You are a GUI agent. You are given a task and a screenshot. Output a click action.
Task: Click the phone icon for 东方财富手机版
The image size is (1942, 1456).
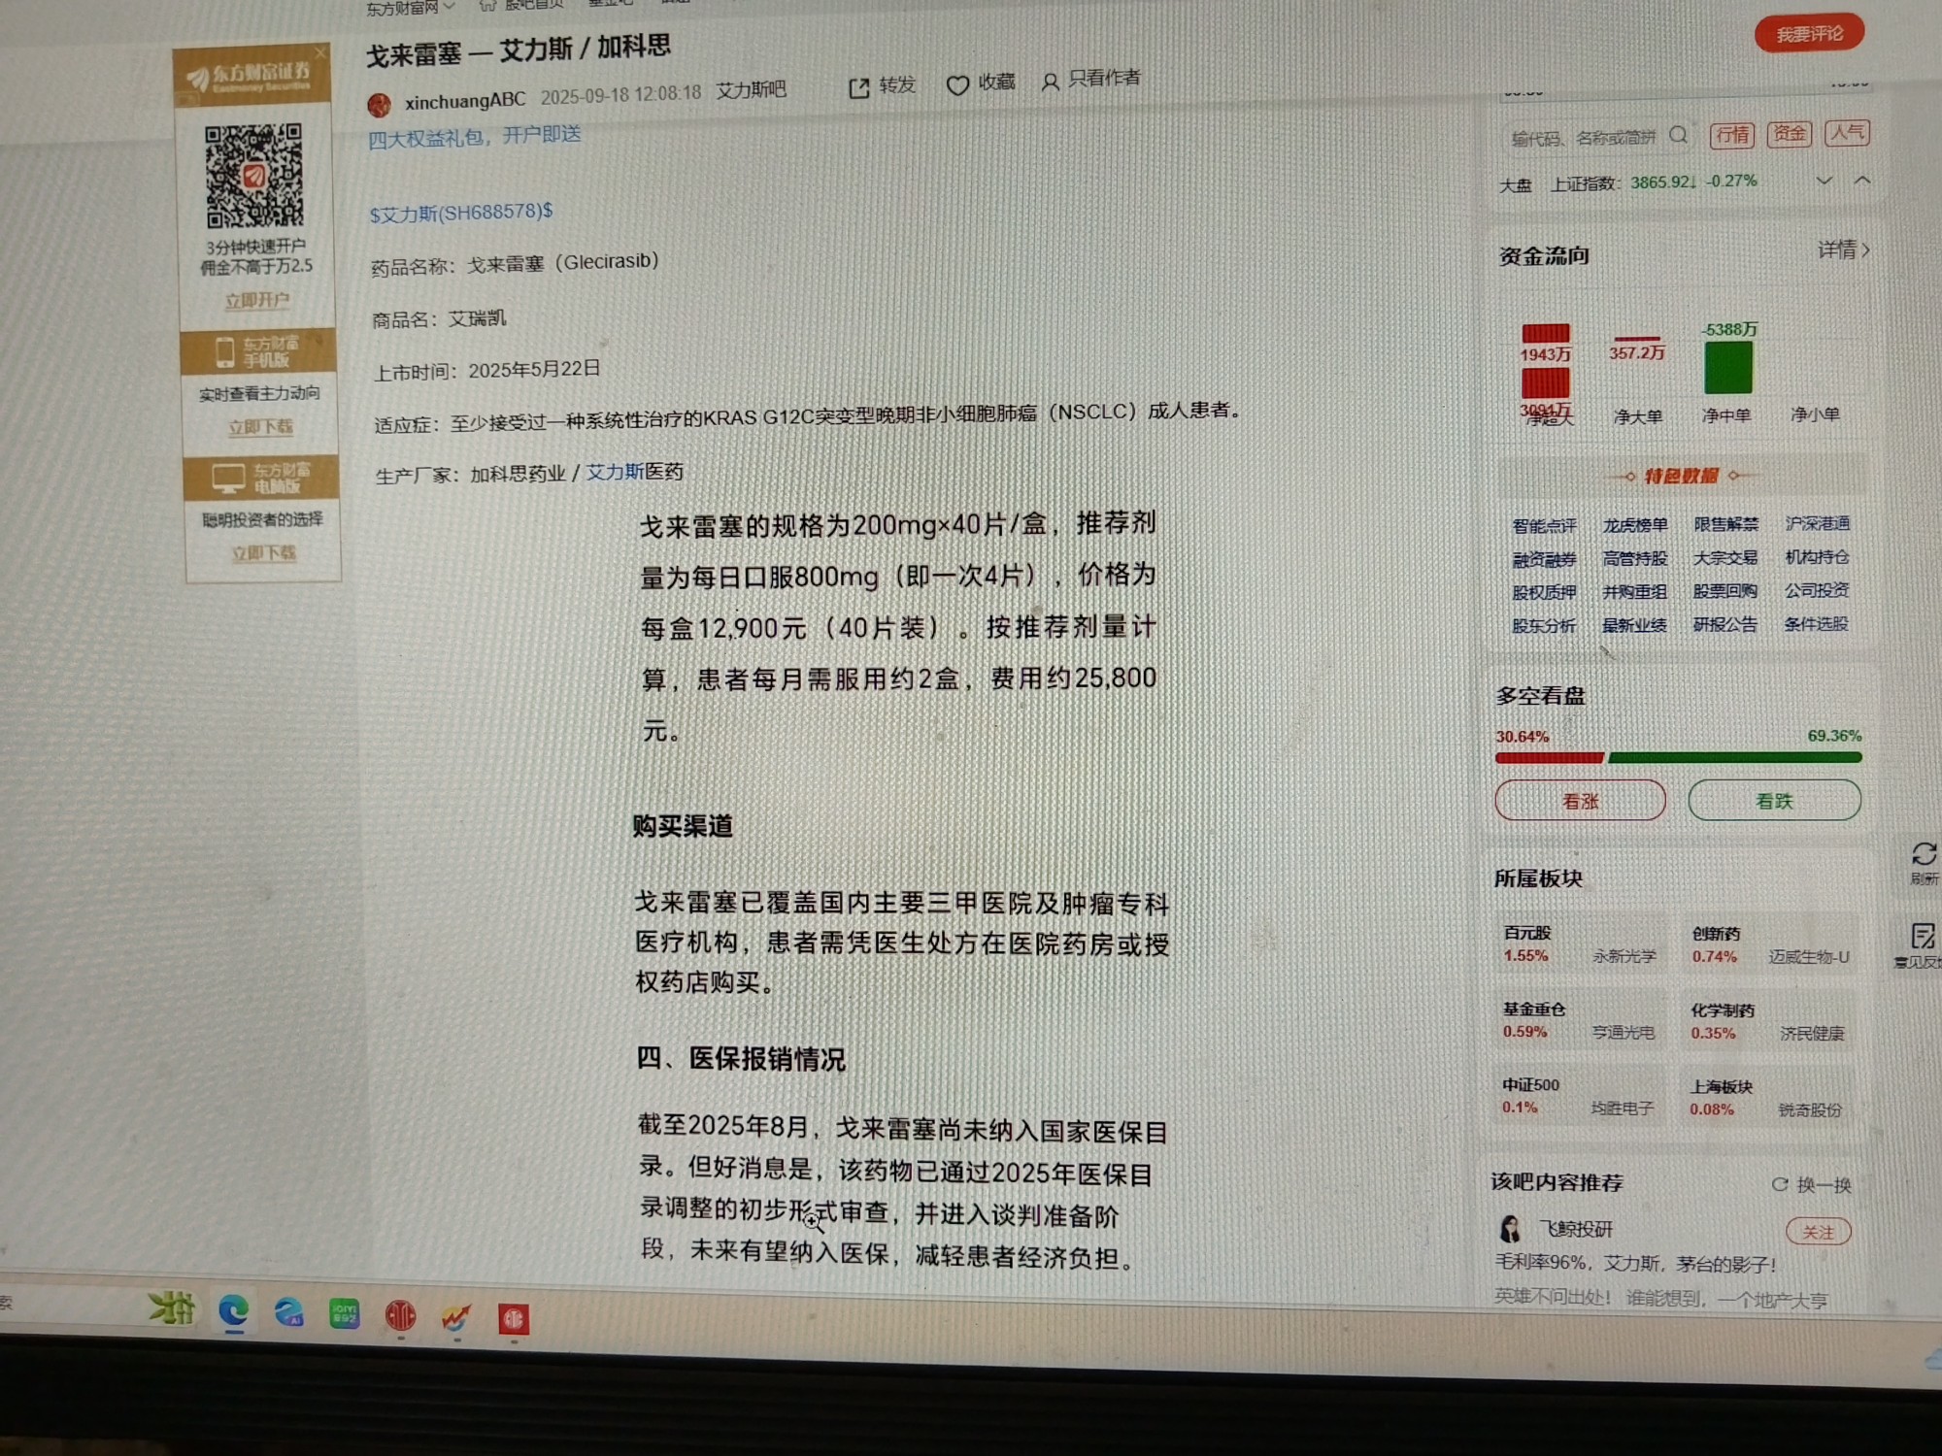point(224,352)
